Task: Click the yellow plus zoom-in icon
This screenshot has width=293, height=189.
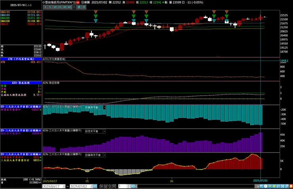Action: coord(274,186)
